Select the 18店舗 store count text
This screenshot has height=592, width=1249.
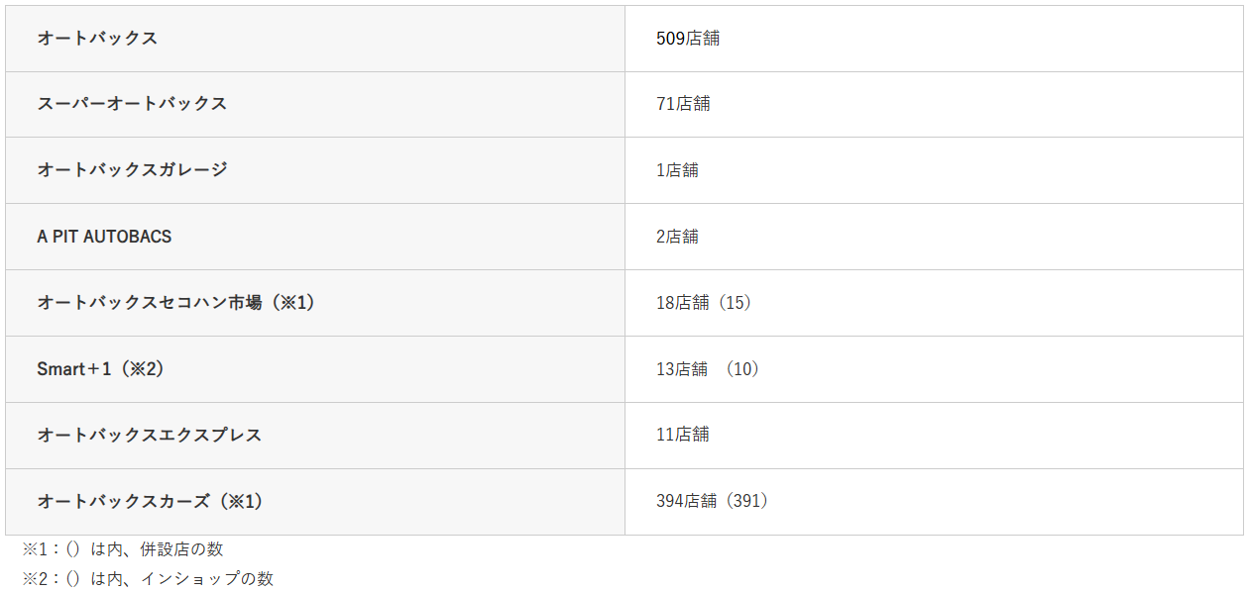(x=683, y=303)
